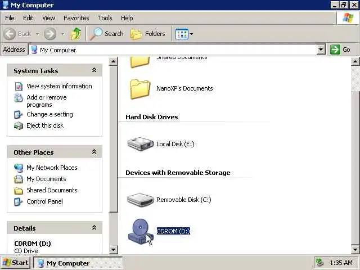This screenshot has width=360, height=270.
Task: Click the green Go arrow icon
Action: pyautogui.click(x=335, y=49)
